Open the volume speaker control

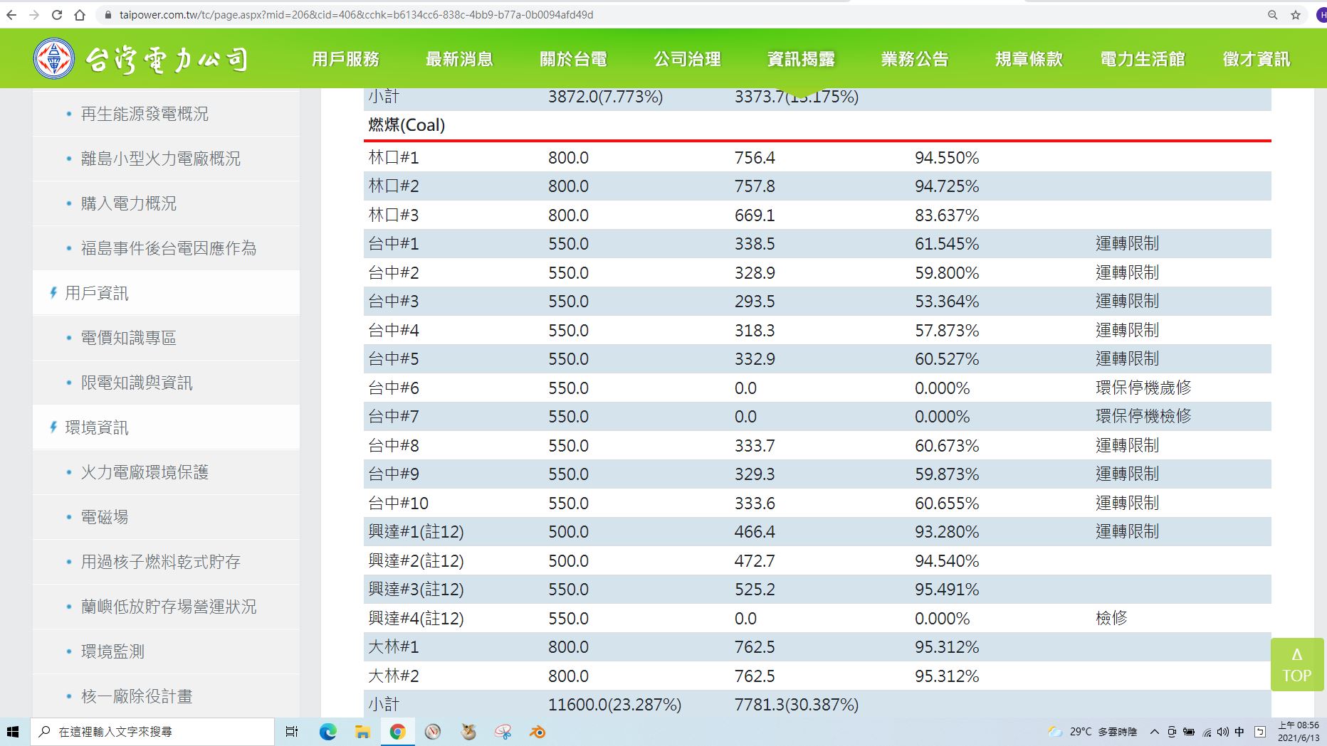pyautogui.click(x=1223, y=732)
